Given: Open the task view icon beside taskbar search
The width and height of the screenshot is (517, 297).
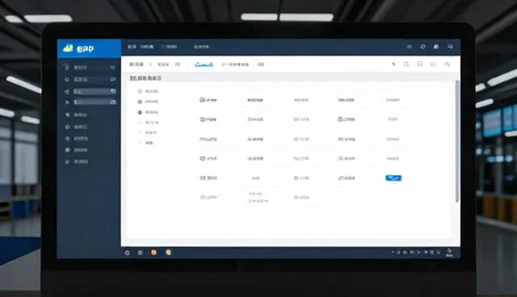Looking at the screenshot, I should pyautogui.click(x=140, y=253).
